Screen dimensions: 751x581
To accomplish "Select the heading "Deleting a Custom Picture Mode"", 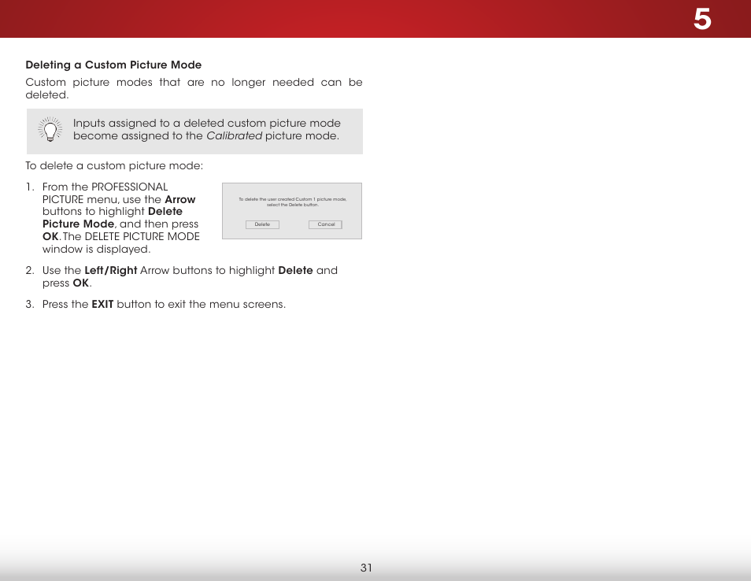I will 113,65.
